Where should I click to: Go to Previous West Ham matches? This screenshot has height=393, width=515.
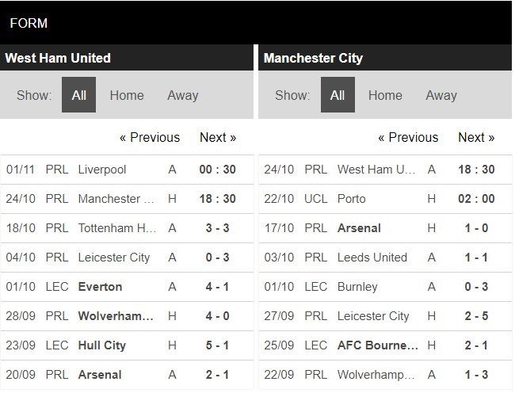(x=150, y=137)
